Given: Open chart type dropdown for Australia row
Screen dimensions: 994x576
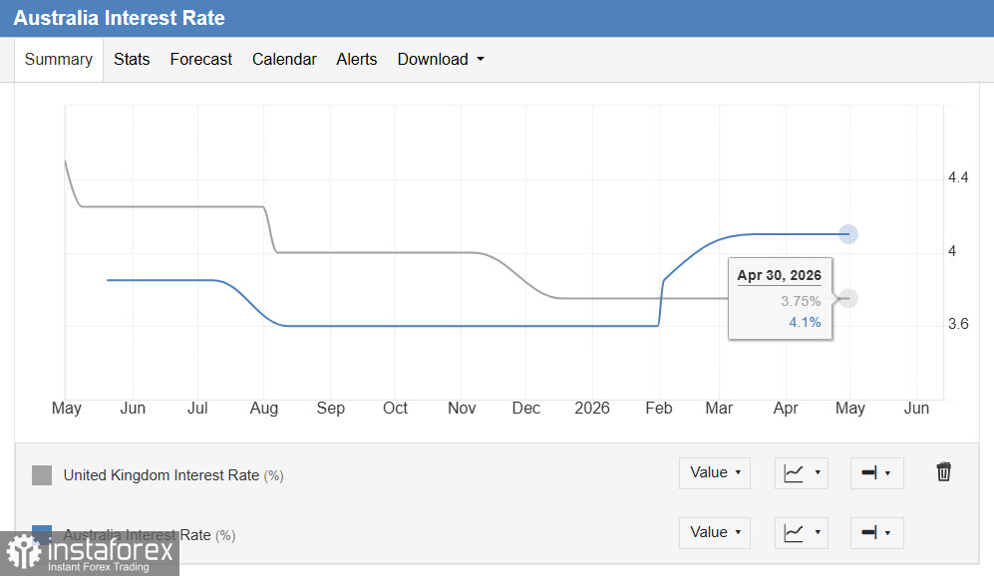Looking at the screenshot, I should (x=802, y=532).
